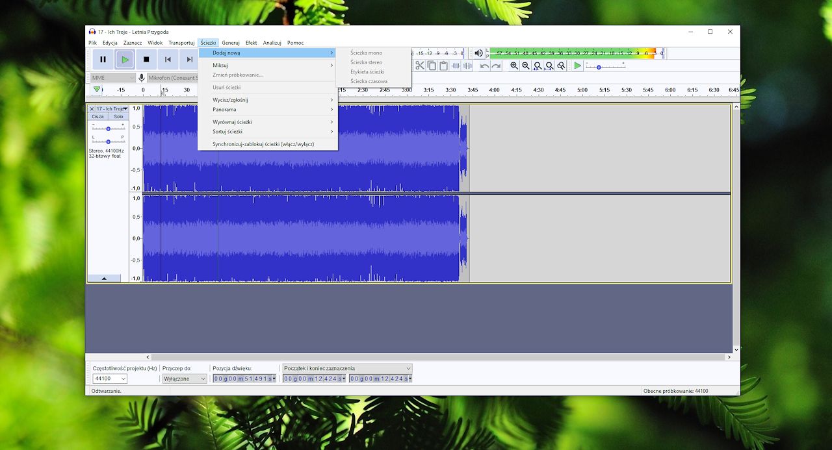Screen dimensions: 832x450
Task: Click the Pozycja dźwięku time field
Action: point(244,379)
